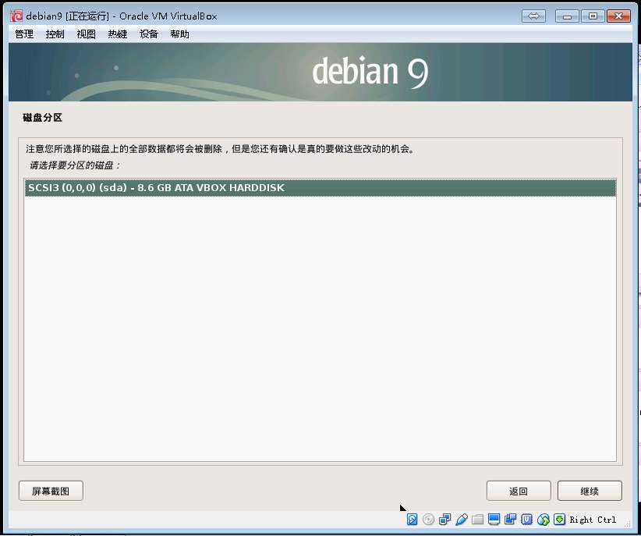Click the display monitor status icon

[494, 519]
